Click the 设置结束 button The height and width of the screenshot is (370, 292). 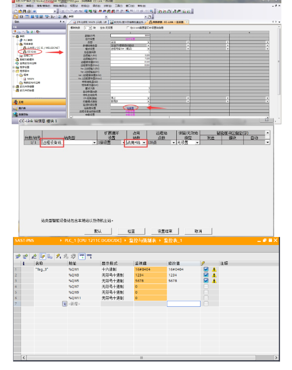click(x=164, y=232)
